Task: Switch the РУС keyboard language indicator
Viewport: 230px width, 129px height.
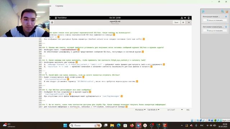Action: pos(202,125)
